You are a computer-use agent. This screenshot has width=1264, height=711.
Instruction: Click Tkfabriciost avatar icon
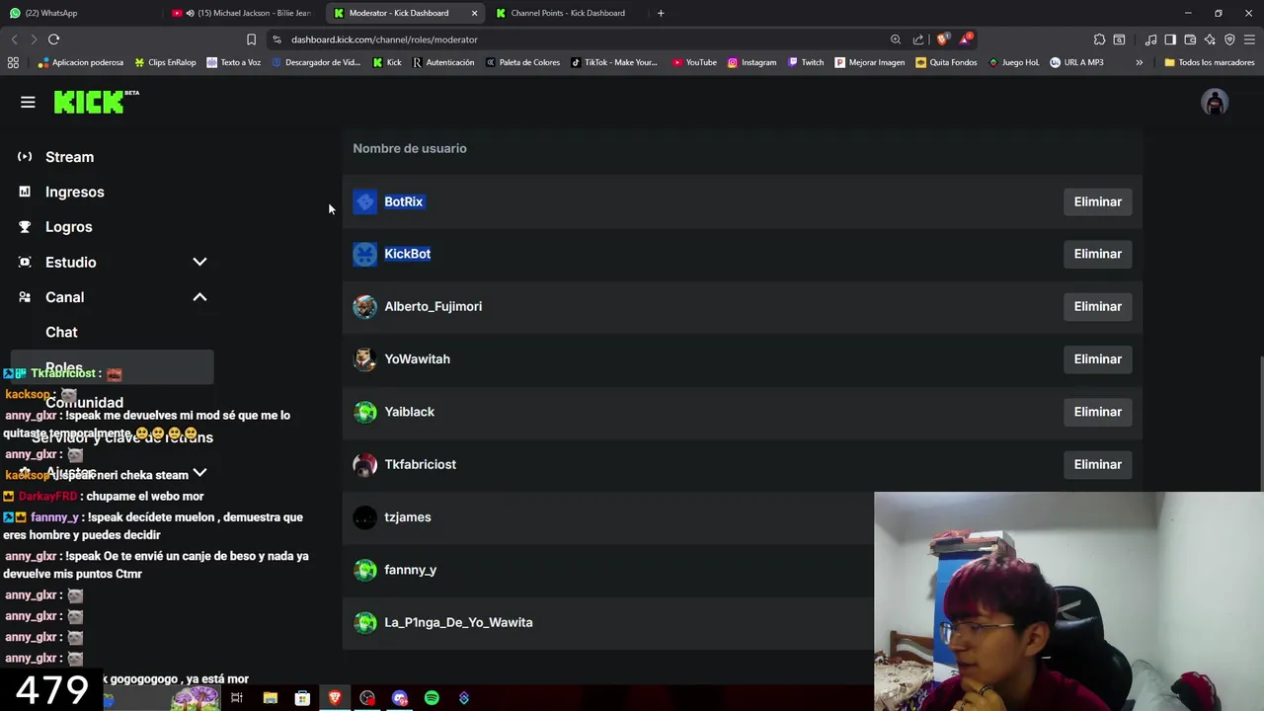(365, 464)
